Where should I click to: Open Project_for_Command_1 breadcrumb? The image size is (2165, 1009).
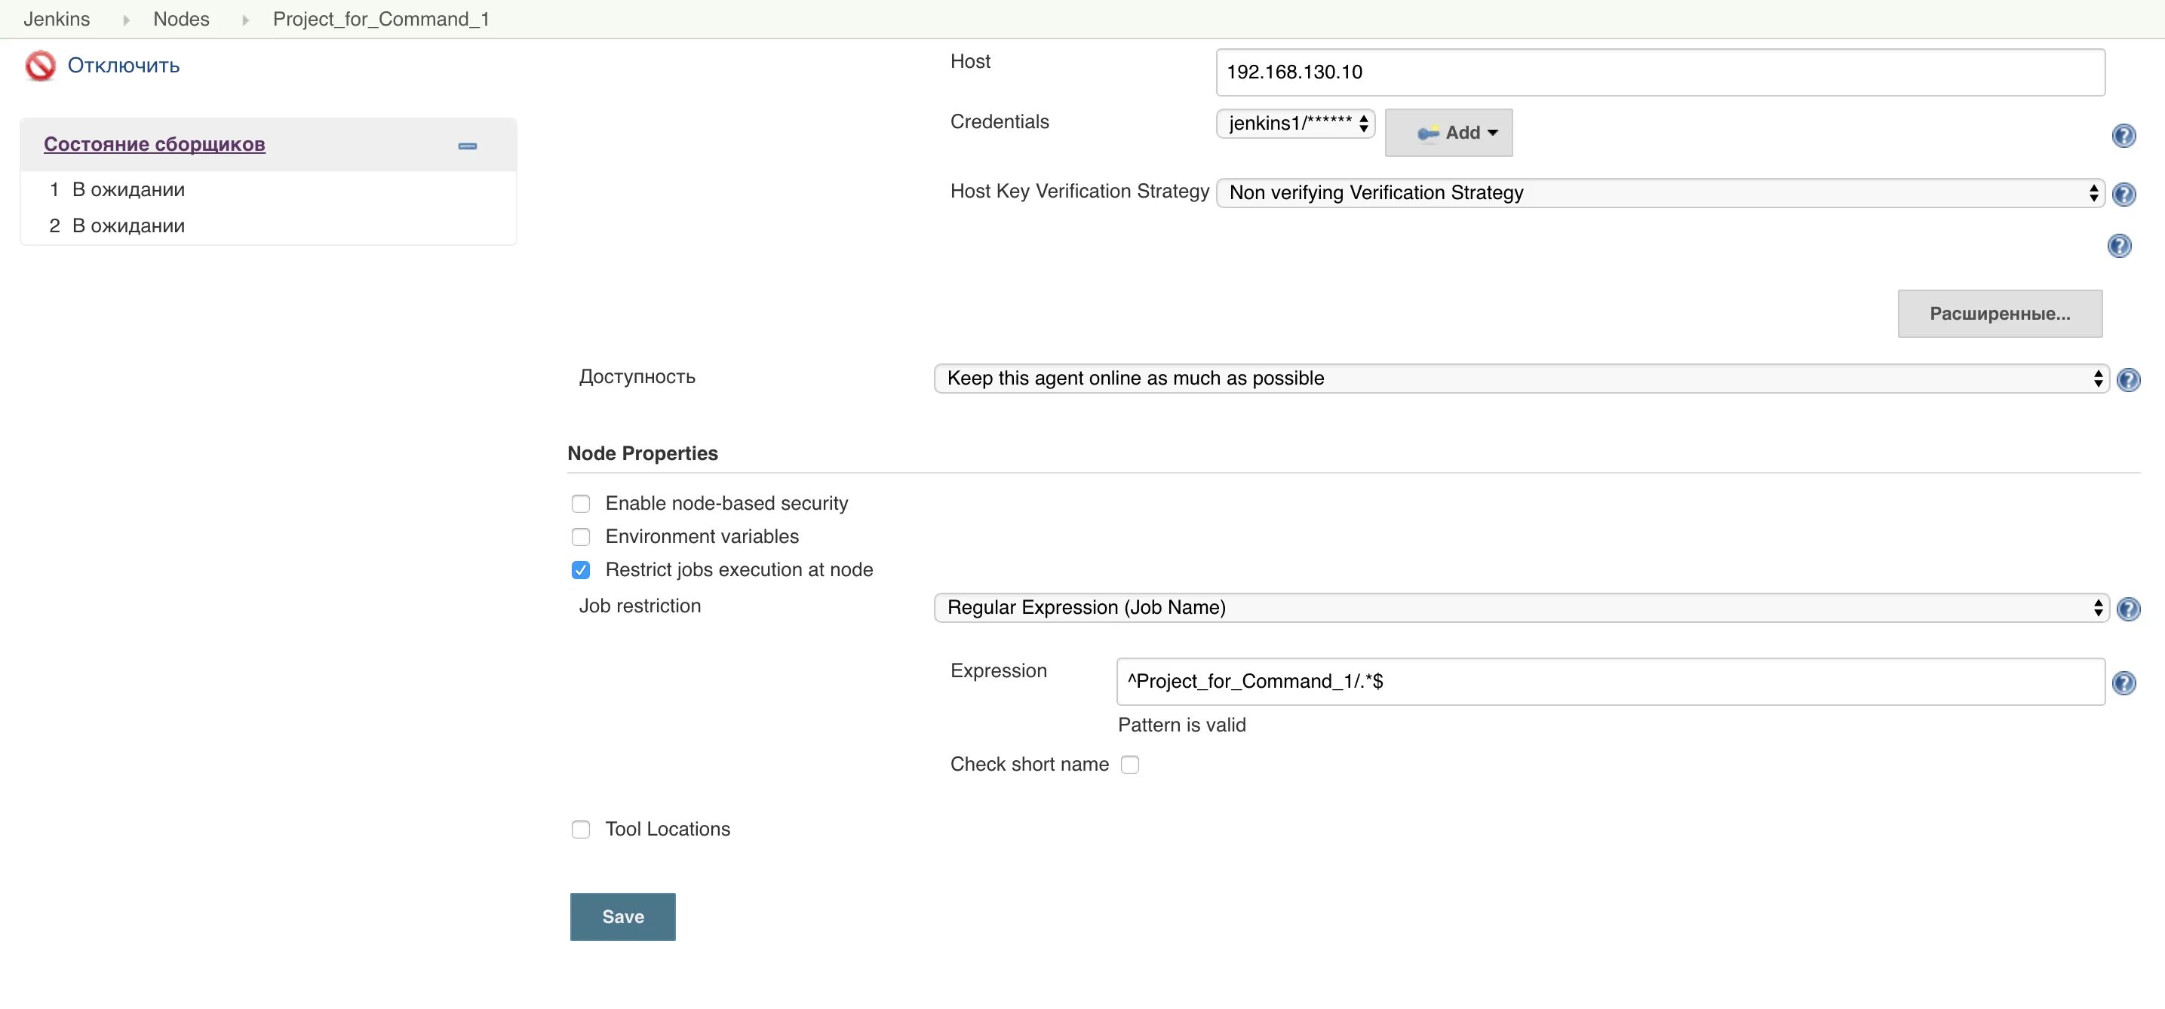[381, 19]
